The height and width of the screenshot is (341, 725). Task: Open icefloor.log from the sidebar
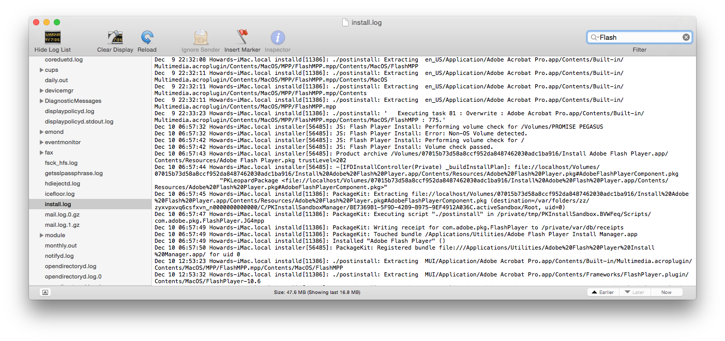tap(59, 194)
